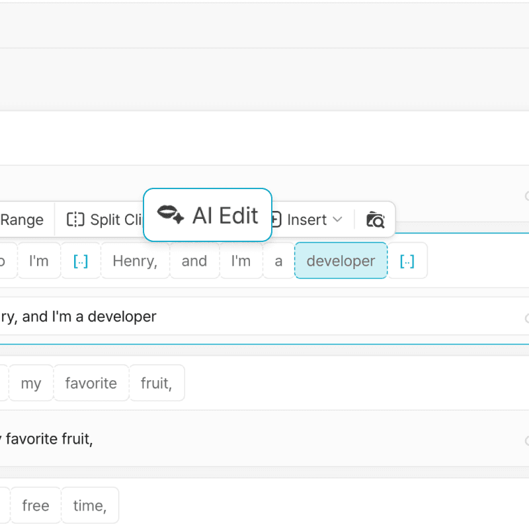This screenshot has width=529, height=529.
Task: Click into the "I'm a developer" text field
Action: [x=264, y=317]
